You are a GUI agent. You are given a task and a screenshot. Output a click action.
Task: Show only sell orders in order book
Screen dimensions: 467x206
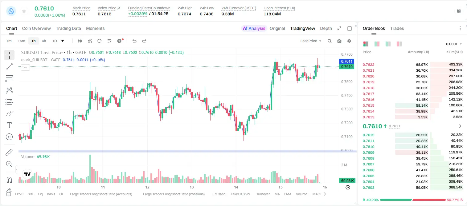click(x=399, y=44)
